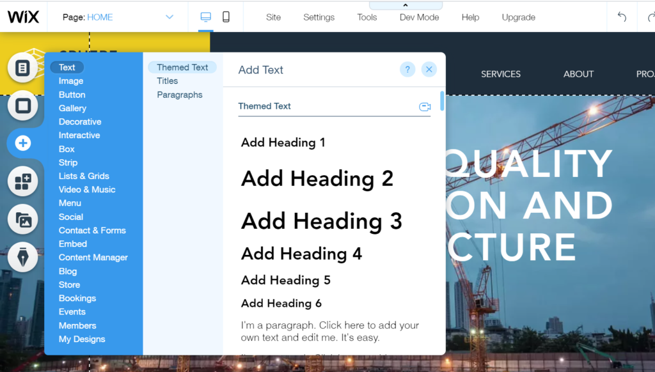Click the Undo arrow in top bar
This screenshot has width=655, height=372.
[x=622, y=17]
